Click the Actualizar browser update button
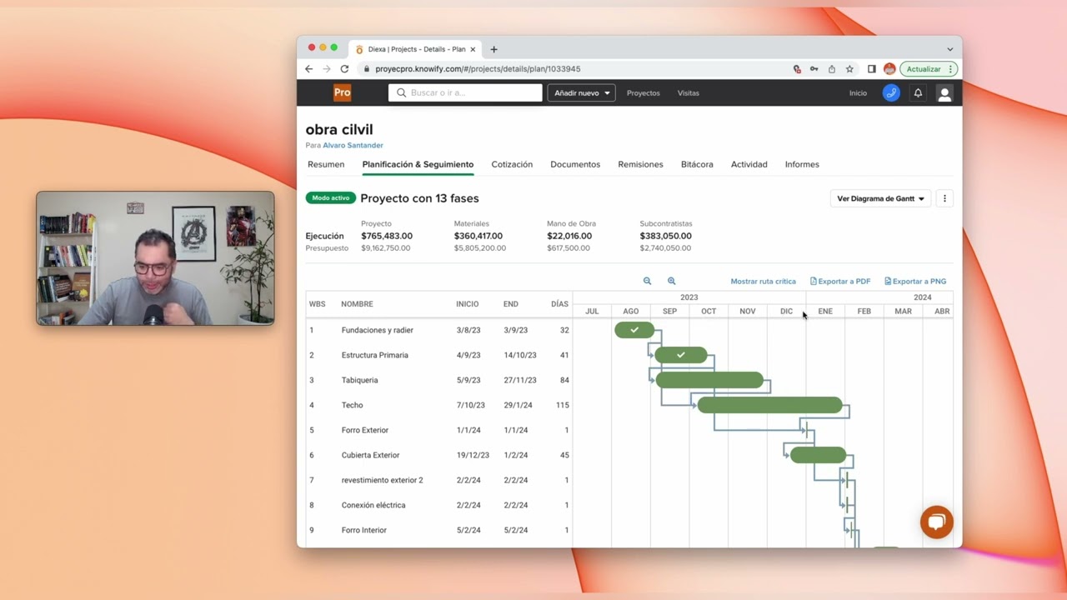 tap(929, 69)
